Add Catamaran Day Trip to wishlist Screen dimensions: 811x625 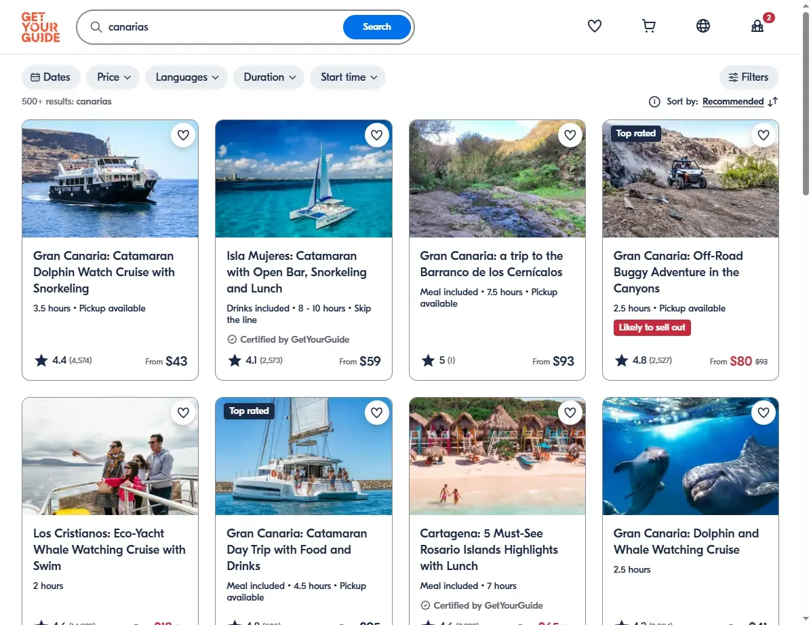pyautogui.click(x=376, y=413)
